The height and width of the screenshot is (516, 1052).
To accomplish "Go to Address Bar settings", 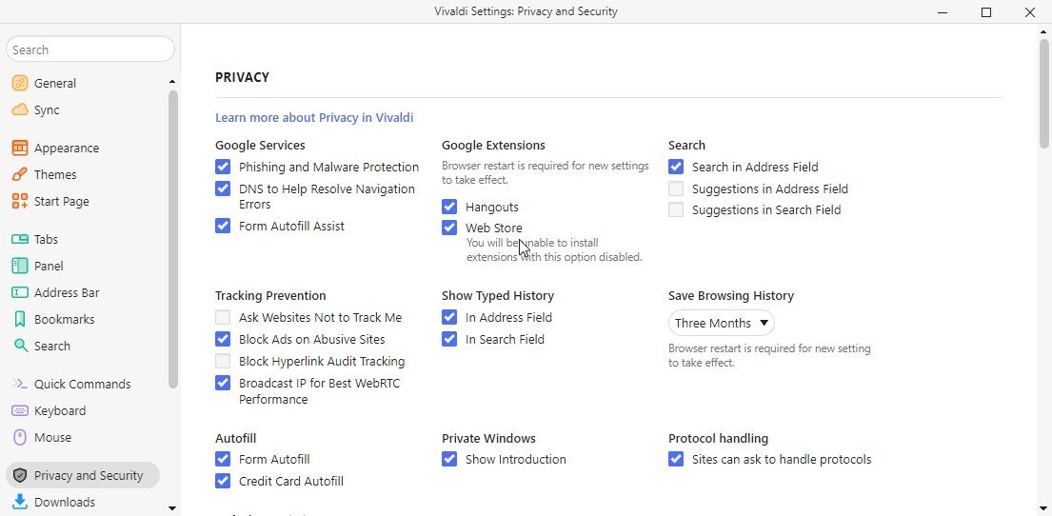I will (67, 292).
